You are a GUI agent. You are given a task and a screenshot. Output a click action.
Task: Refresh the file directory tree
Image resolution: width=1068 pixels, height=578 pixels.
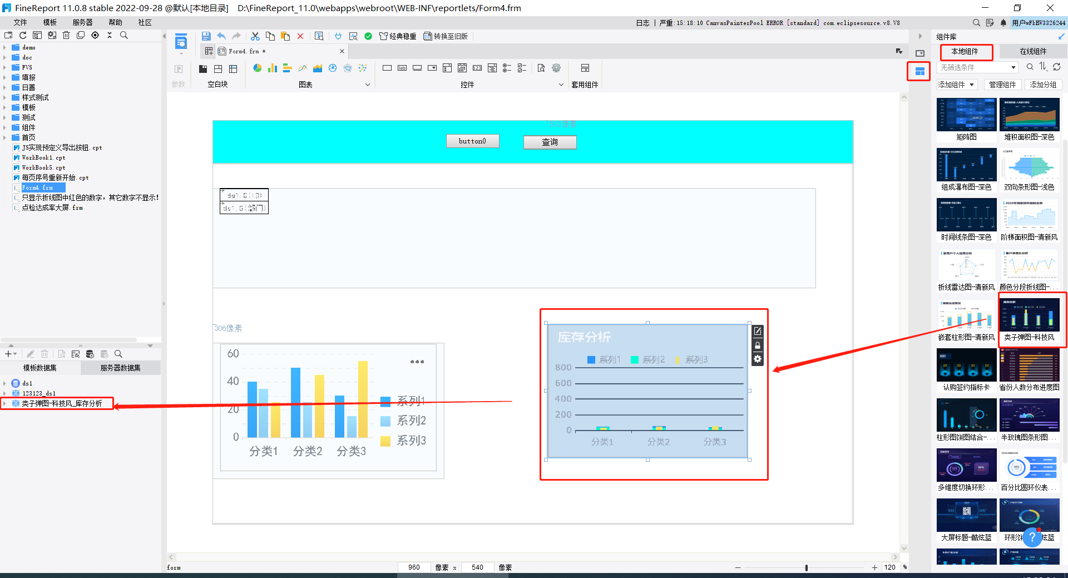(23, 35)
